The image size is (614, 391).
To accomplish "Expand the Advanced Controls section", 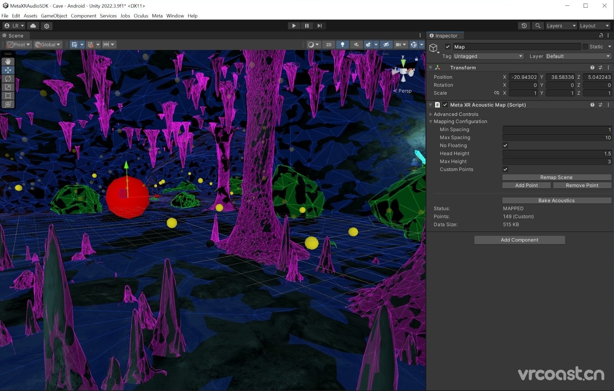I will click(x=456, y=114).
